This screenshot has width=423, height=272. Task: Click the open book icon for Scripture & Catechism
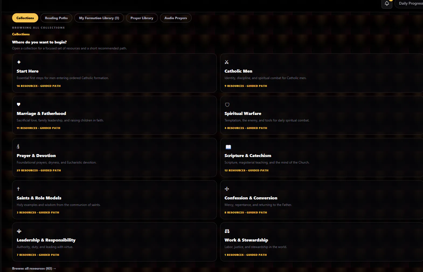coord(228,147)
